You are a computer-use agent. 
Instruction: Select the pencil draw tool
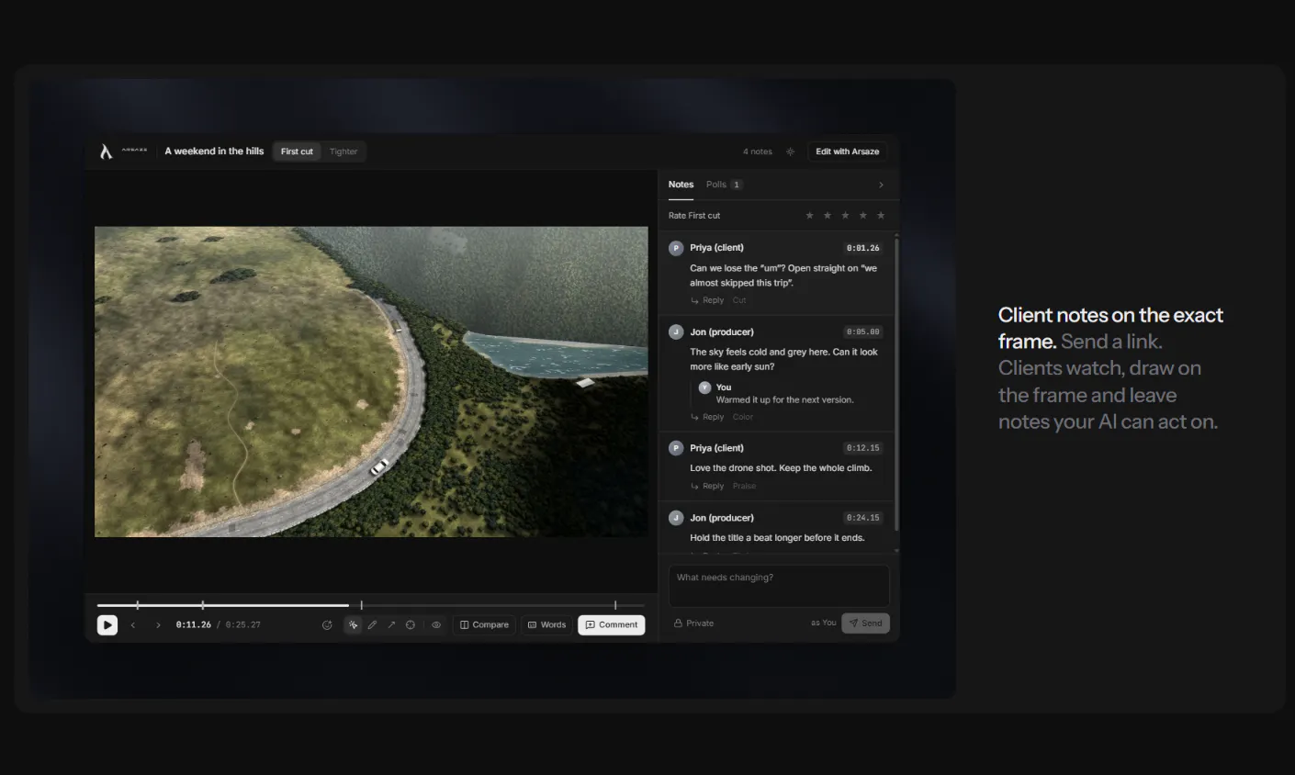click(372, 624)
